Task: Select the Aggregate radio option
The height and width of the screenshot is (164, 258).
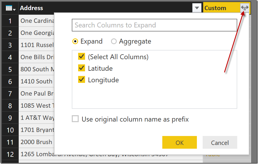Action: (x=114, y=42)
